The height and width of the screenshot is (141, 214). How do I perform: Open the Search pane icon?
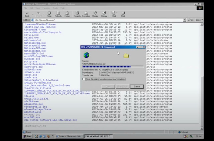coord(77,13)
